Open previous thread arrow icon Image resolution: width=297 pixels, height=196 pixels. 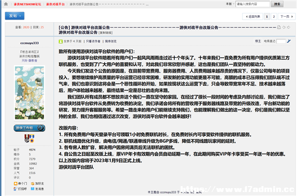pos(284,27)
